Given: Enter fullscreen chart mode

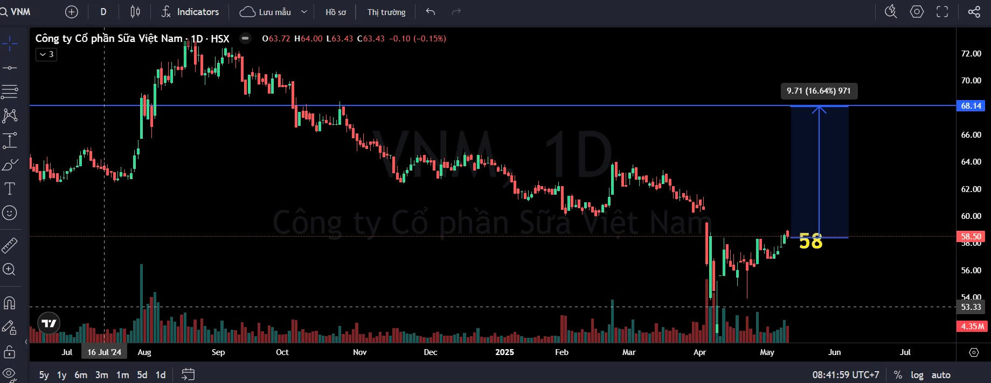Looking at the screenshot, I should pos(942,12).
